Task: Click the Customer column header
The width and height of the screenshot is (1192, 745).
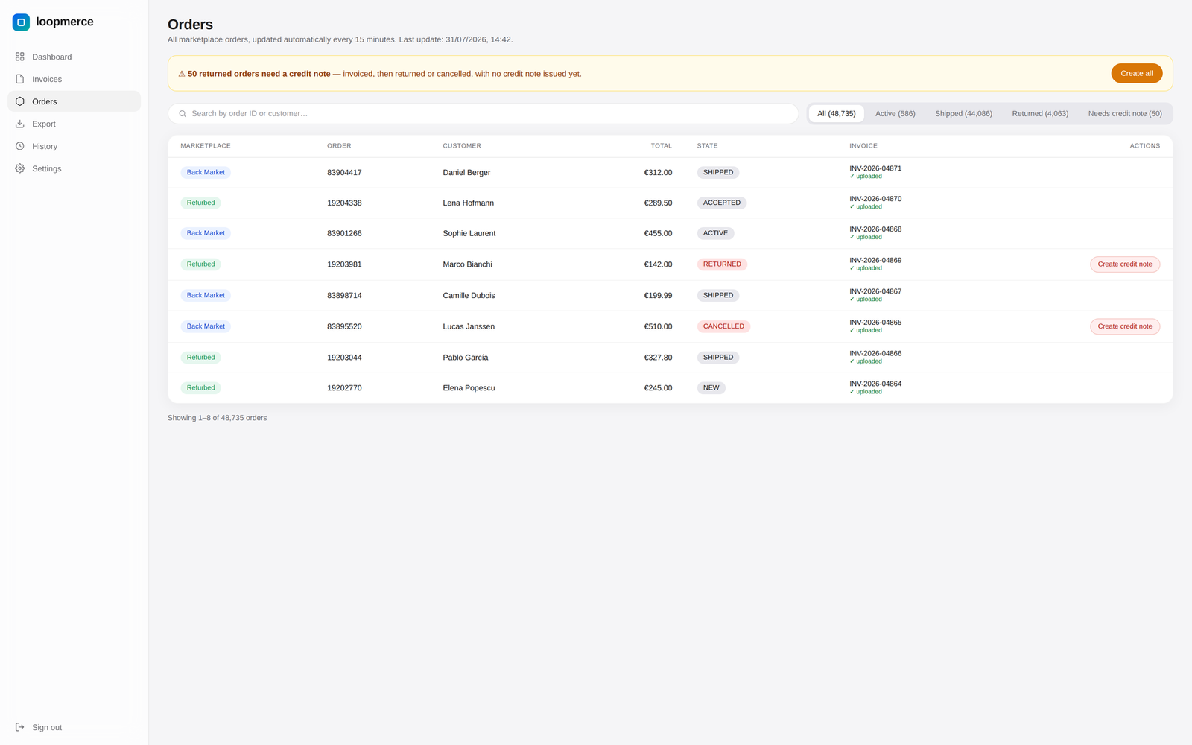Action: click(462, 146)
